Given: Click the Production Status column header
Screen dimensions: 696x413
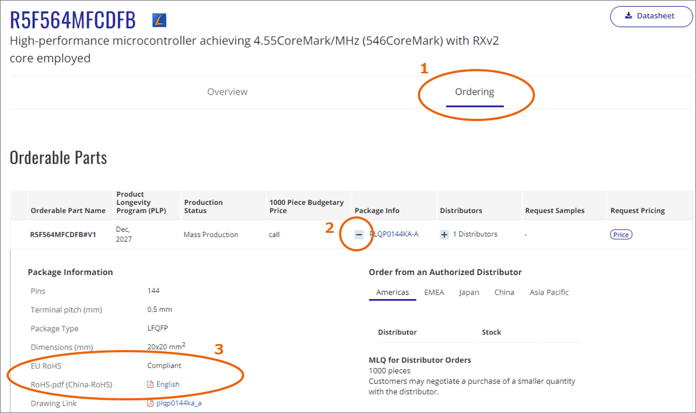Looking at the screenshot, I should (x=203, y=206).
